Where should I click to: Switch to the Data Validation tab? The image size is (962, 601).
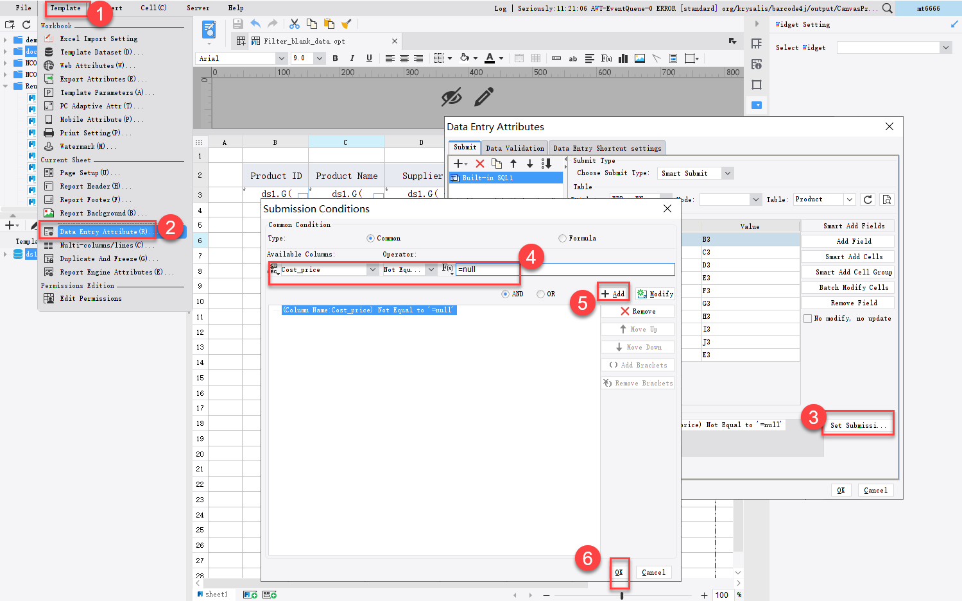[515, 148]
